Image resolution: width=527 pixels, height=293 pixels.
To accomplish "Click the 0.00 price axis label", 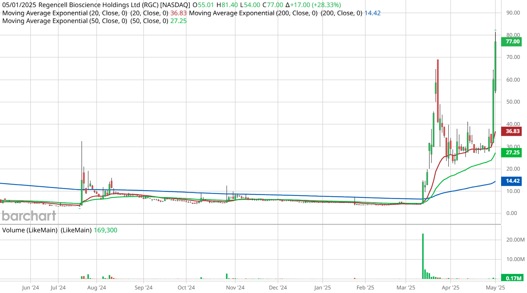I will (x=511, y=213).
